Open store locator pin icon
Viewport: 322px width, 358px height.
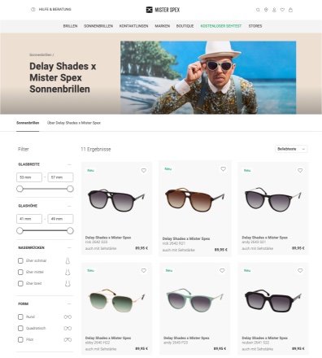tap(266, 10)
